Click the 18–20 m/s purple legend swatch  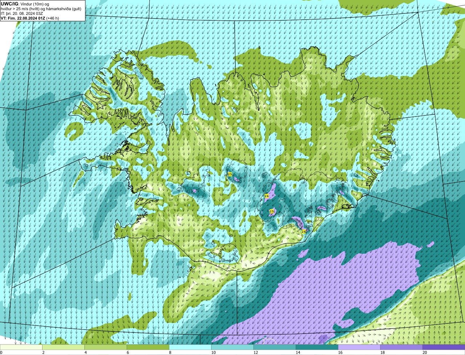pos(401,347)
